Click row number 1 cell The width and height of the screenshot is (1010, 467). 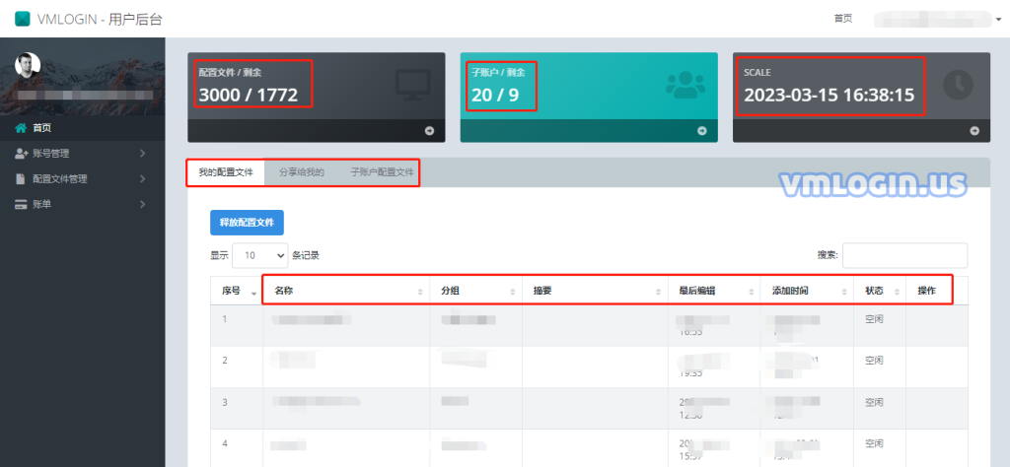click(x=237, y=325)
